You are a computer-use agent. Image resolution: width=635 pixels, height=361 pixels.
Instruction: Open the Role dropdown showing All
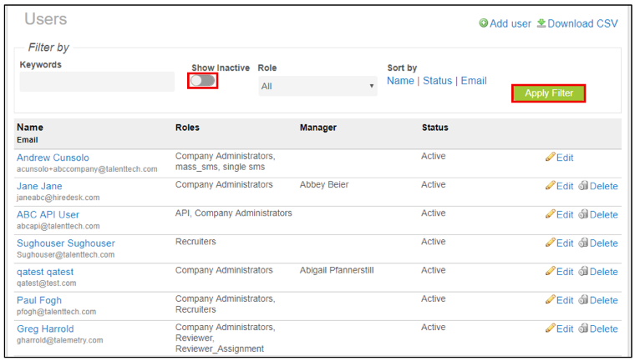pyautogui.click(x=317, y=86)
